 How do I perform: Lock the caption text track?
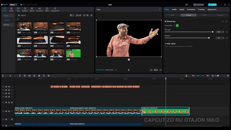pos(6,87)
